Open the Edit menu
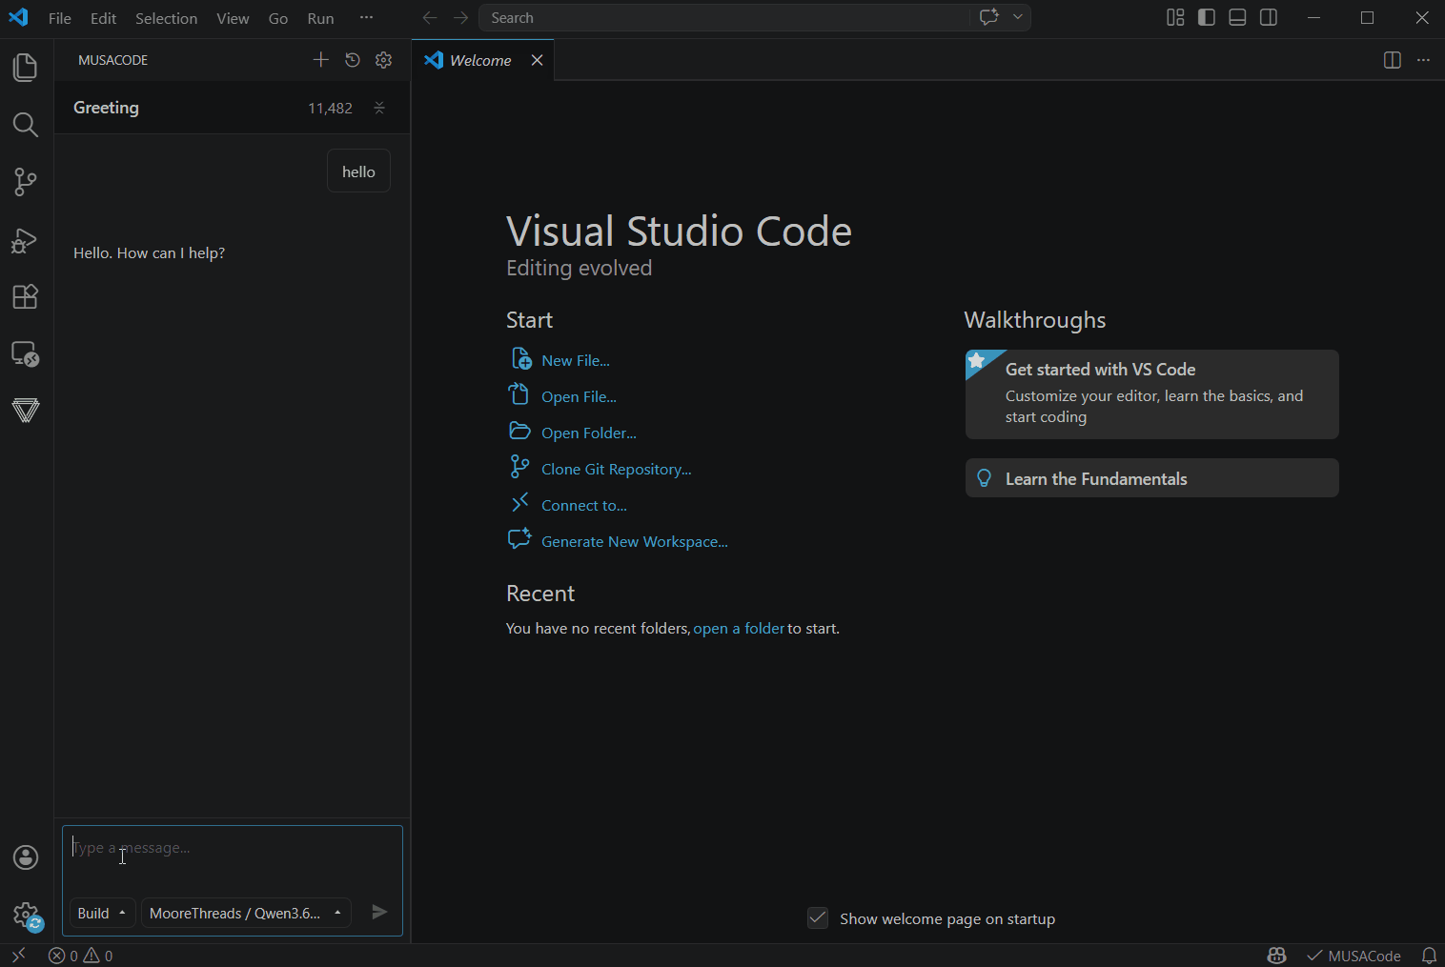Screen dimensions: 1445x967 (103, 18)
